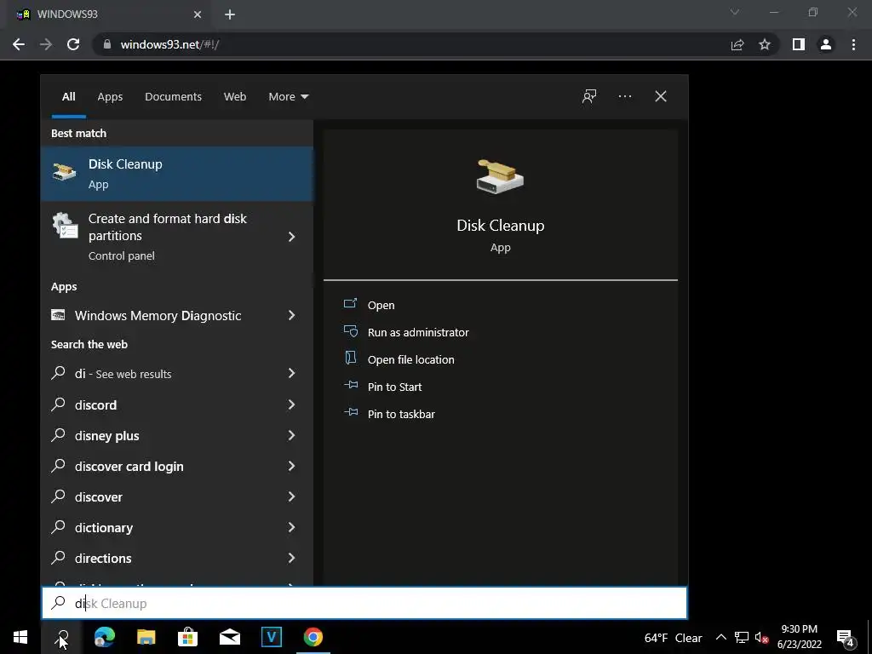Switch to the All search tab

pos(68,97)
